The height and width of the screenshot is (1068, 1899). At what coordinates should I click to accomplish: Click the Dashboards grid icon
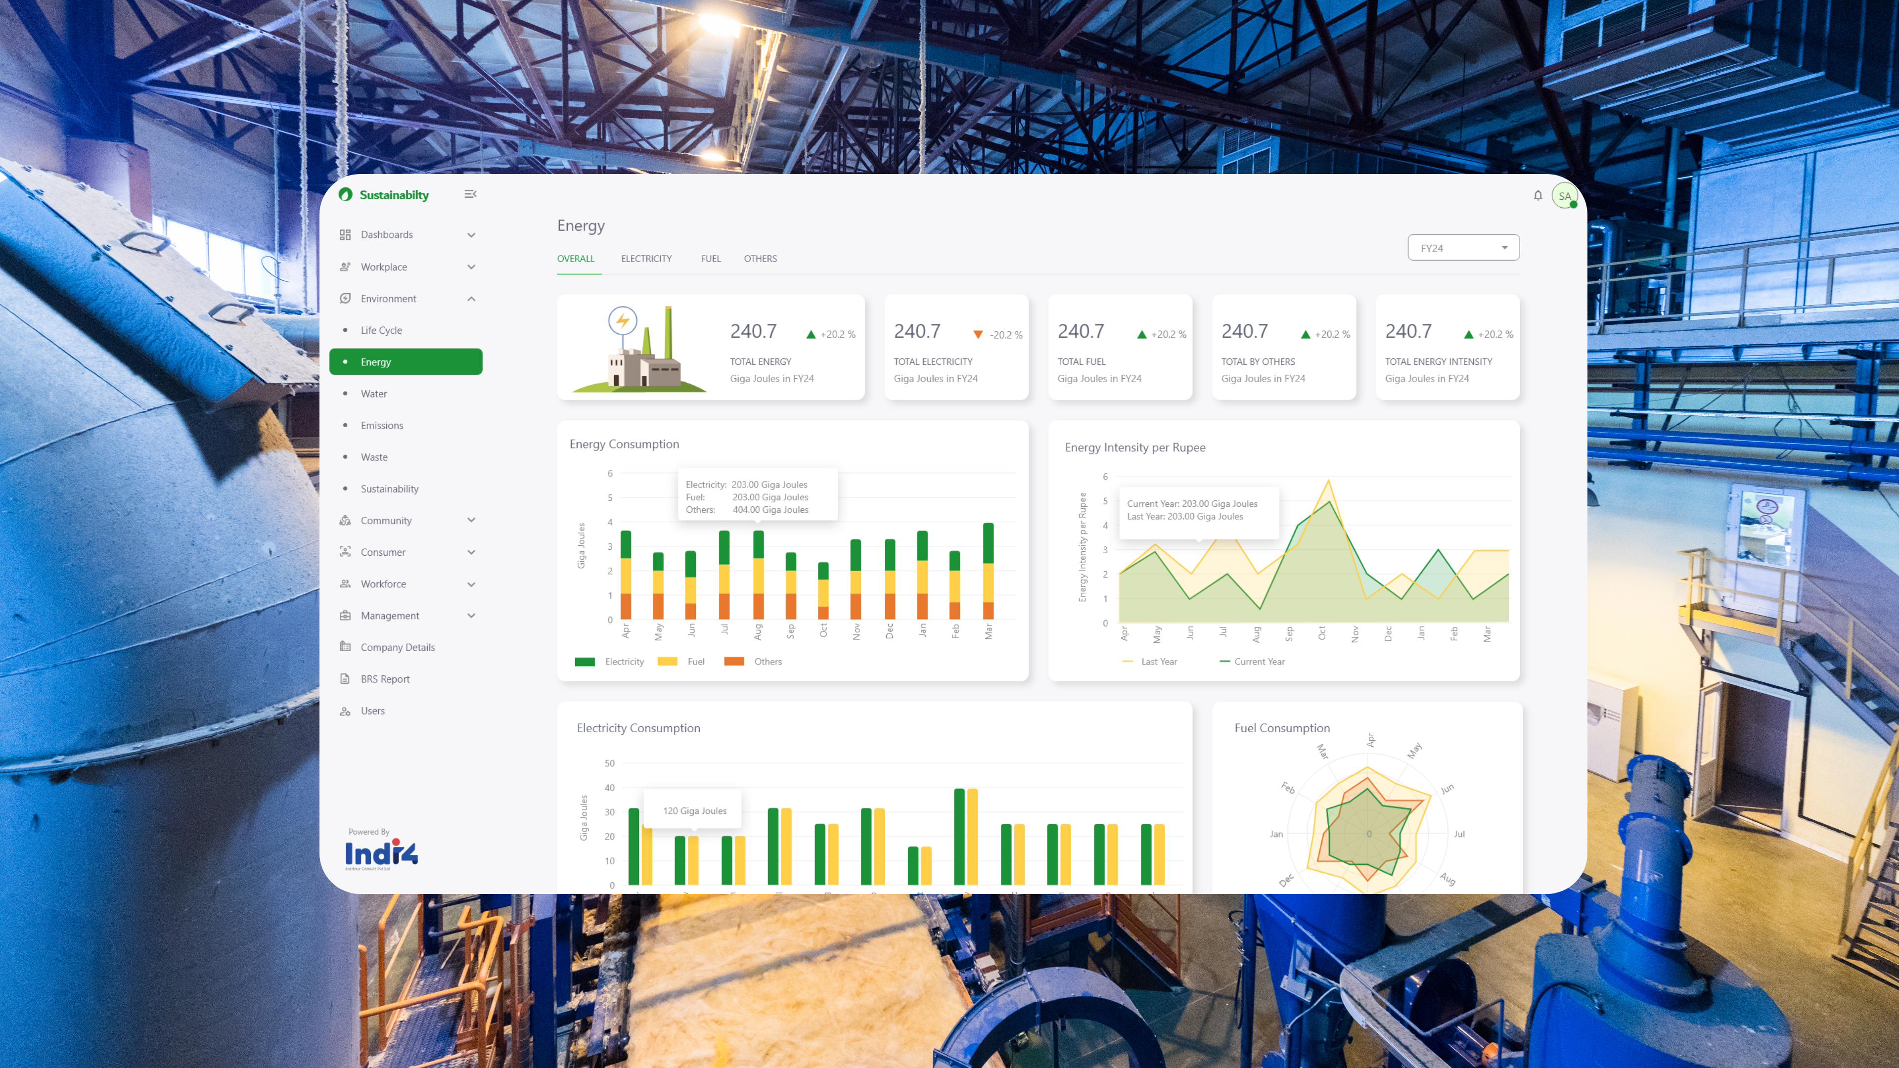pyautogui.click(x=345, y=234)
